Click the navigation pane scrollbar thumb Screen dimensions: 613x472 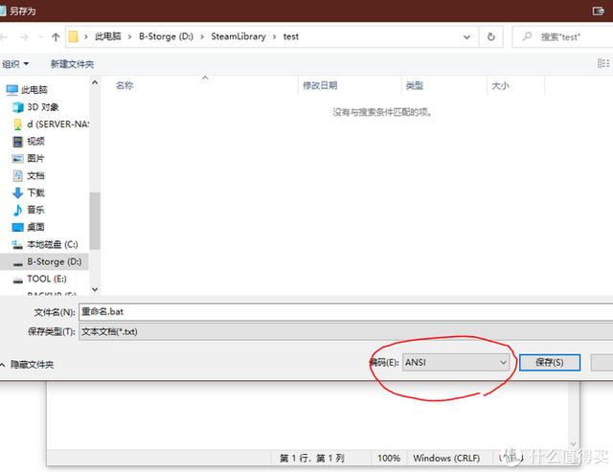pyautogui.click(x=94, y=221)
